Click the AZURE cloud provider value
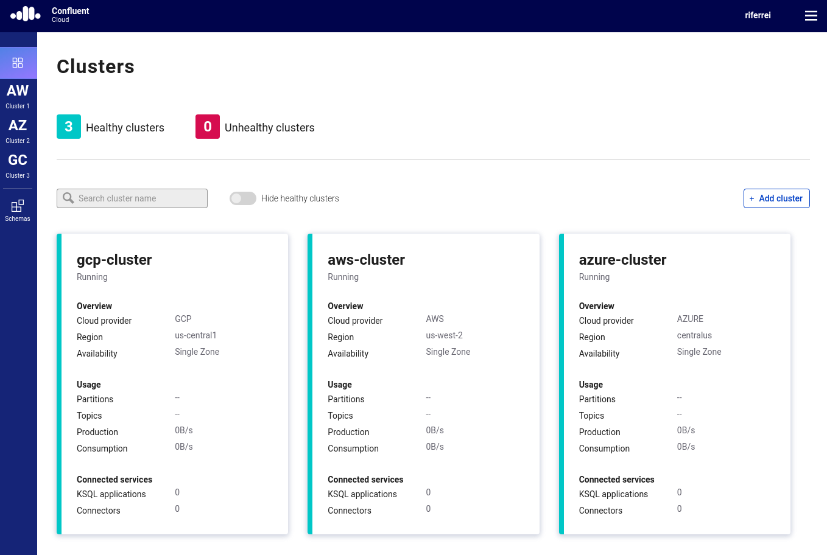827x555 pixels. [690, 319]
